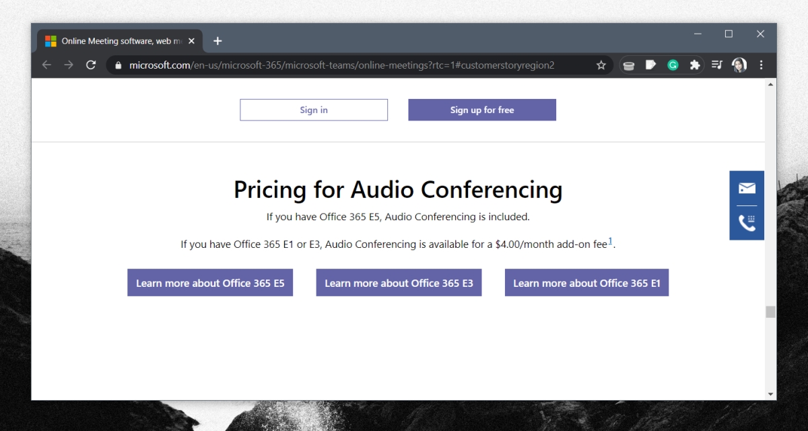This screenshot has width=808, height=431.
Task: Click the envelope contact icon on the page
Action: tap(747, 188)
